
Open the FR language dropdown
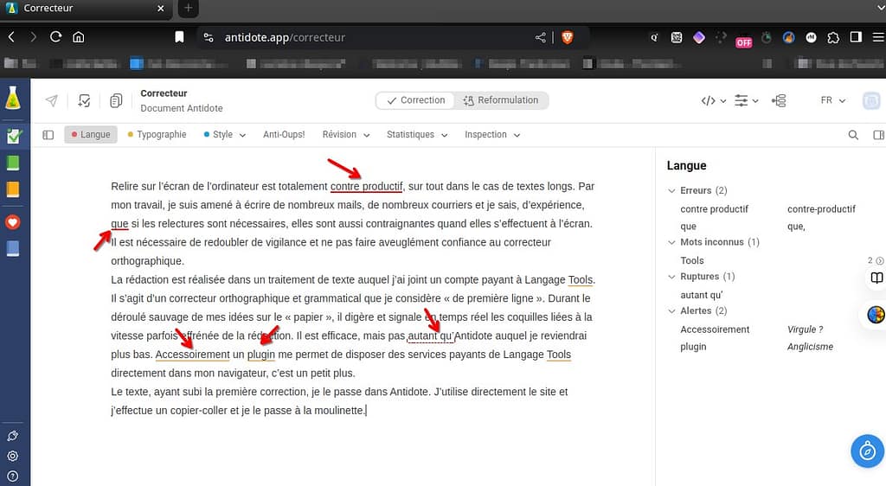pos(831,100)
